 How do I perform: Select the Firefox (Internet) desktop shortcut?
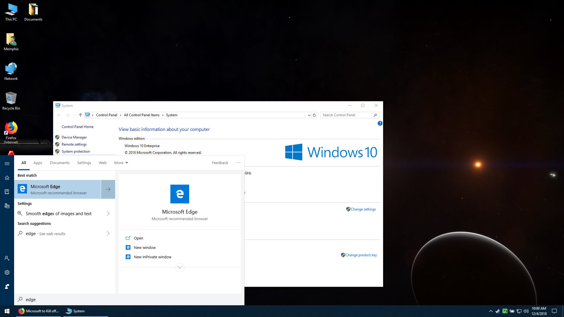pos(11,133)
